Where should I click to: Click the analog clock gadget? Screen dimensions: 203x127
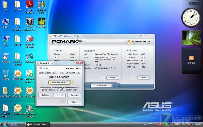[x=191, y=18]
